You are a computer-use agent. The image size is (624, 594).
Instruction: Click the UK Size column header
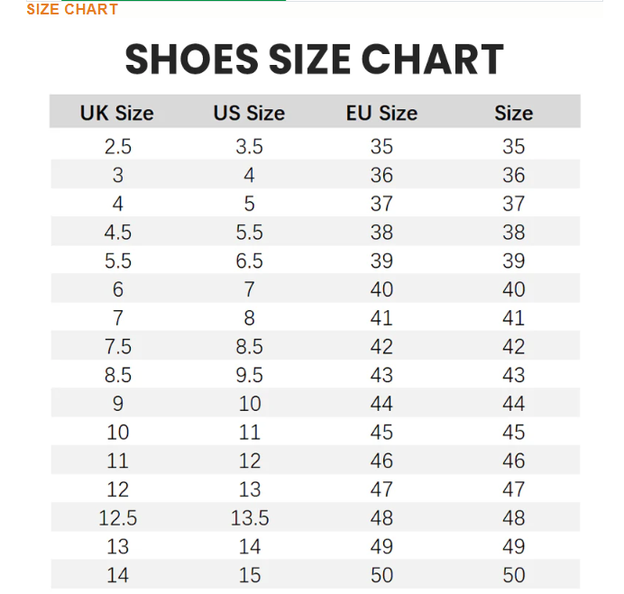tap(117, 114)
